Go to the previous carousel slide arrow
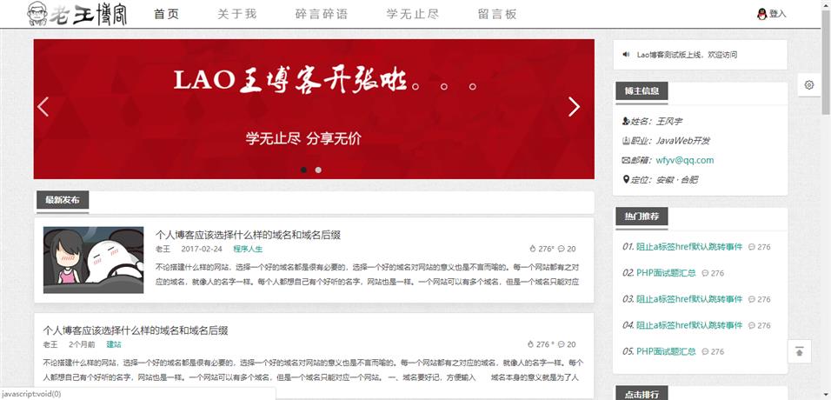Image resolution: width=831 pixels, height=400 pixels. click(x=43, y=107)
